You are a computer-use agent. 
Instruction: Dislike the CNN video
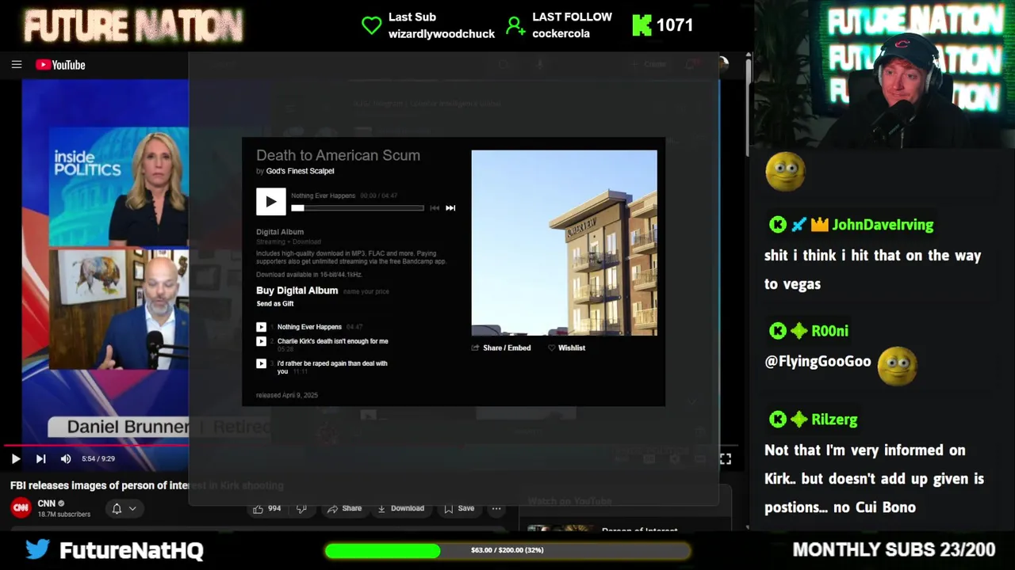[x=301, y=508]
